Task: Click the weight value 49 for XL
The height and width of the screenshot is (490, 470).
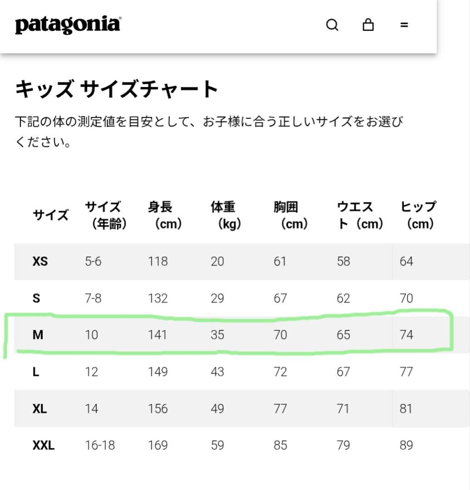Action: tap(218, 408)
